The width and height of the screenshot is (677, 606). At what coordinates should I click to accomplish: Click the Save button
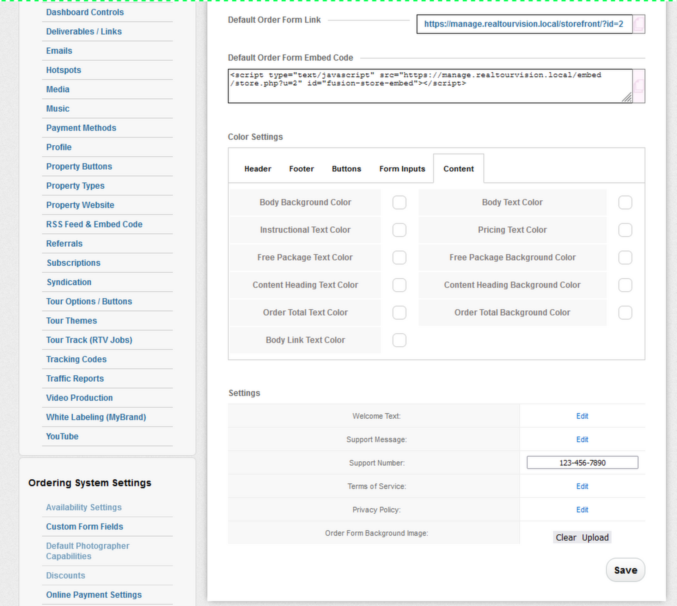625,570
